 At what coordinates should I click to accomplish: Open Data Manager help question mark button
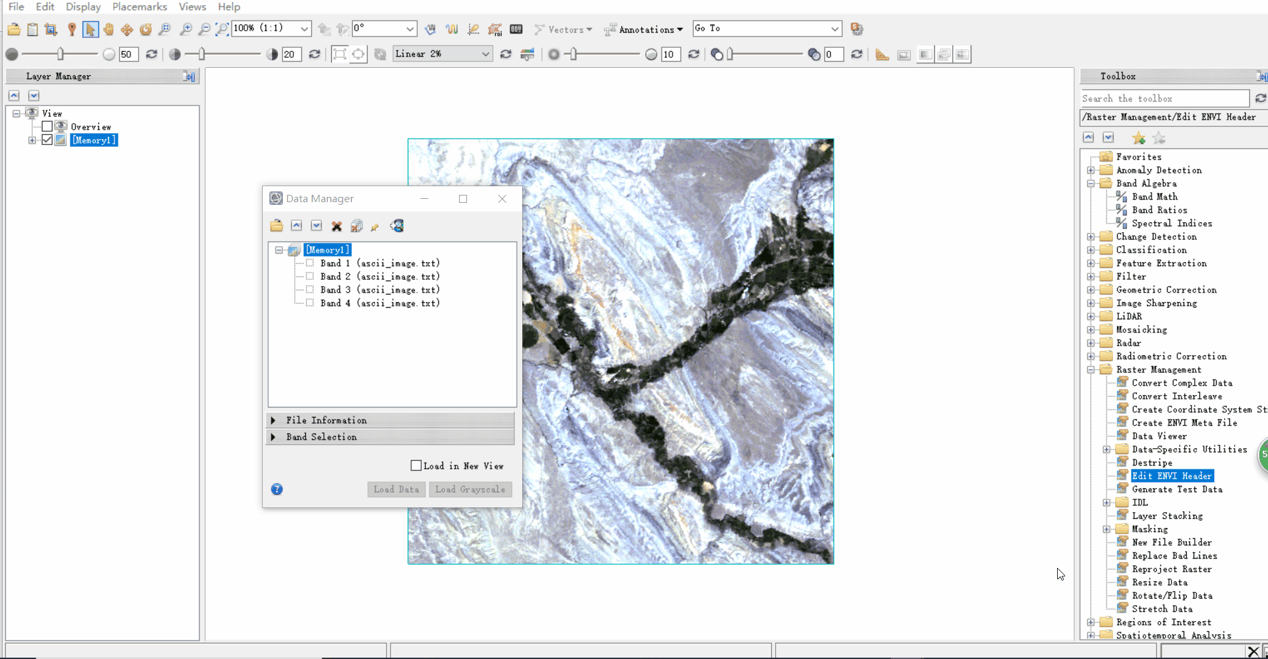point(277,489)
